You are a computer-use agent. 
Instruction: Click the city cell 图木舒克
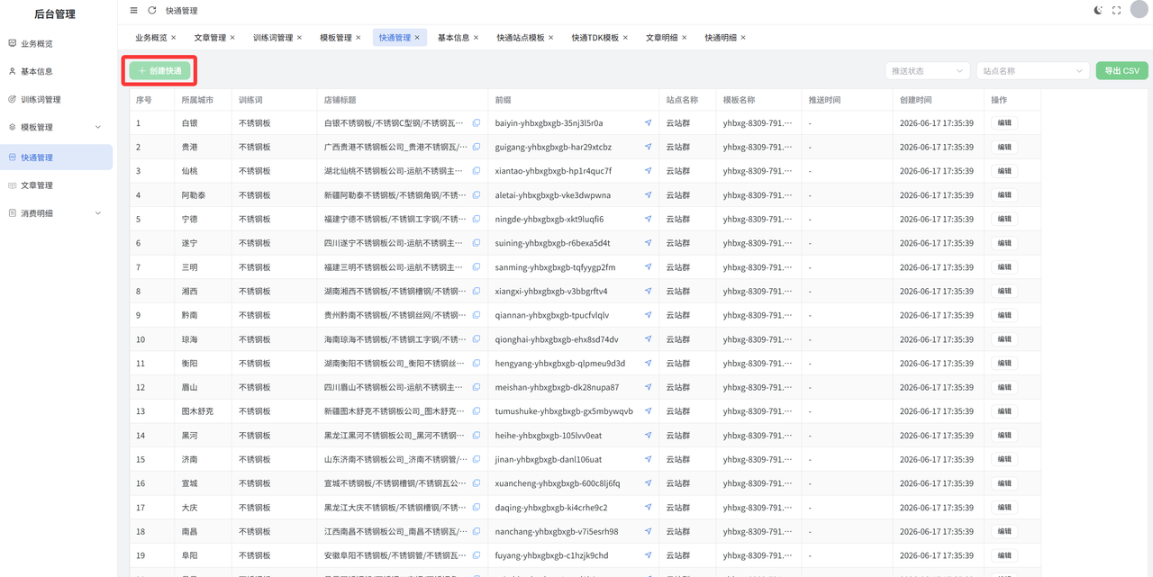(x=197, y=411)
